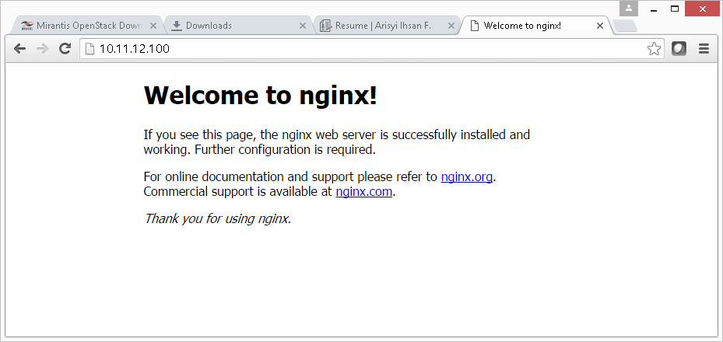Click the Downloads tab arrow icon

[176, 26]
